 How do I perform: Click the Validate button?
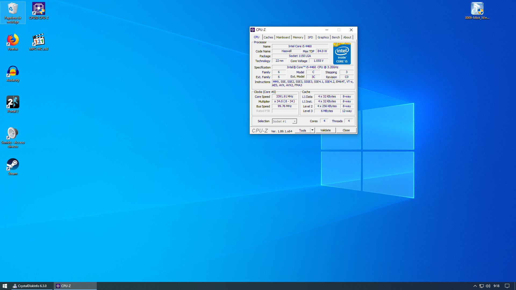click(x=325, y=130)
